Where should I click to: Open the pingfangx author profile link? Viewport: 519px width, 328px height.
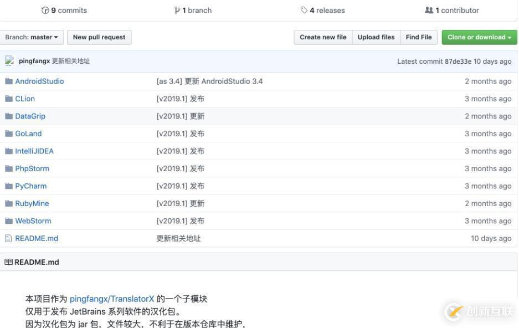pyautogui.click(x=34, y=61)
